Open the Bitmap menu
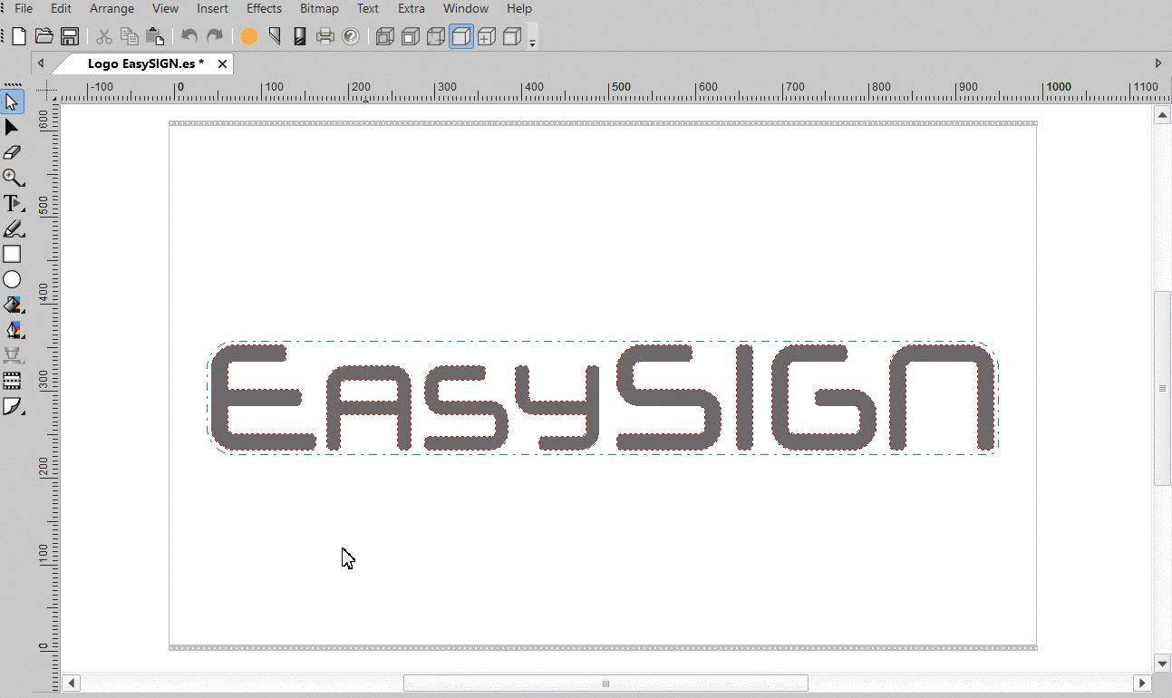Screen dimensions: 1172x698 (x=319, y=8)
